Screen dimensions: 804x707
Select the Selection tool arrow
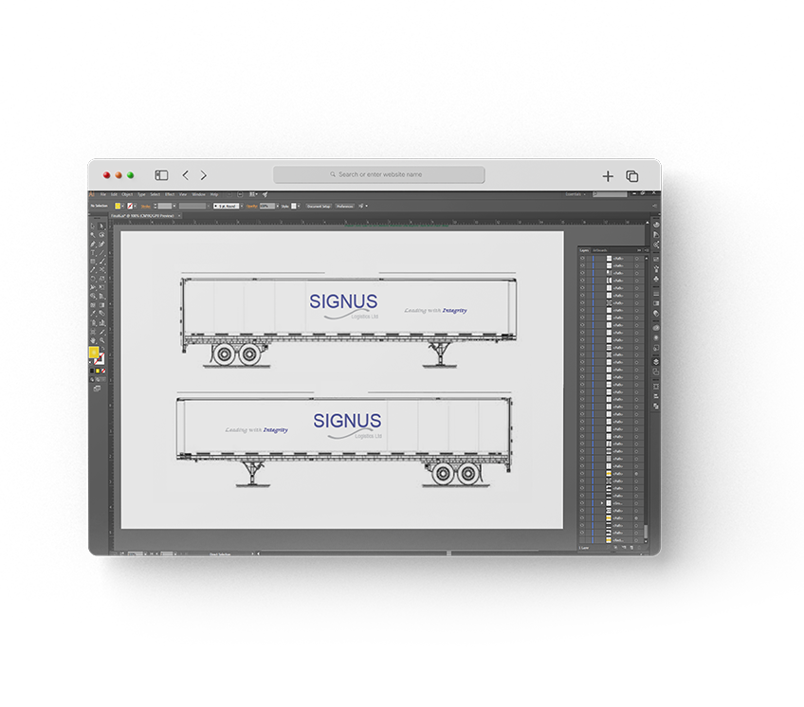click(93, 227)
